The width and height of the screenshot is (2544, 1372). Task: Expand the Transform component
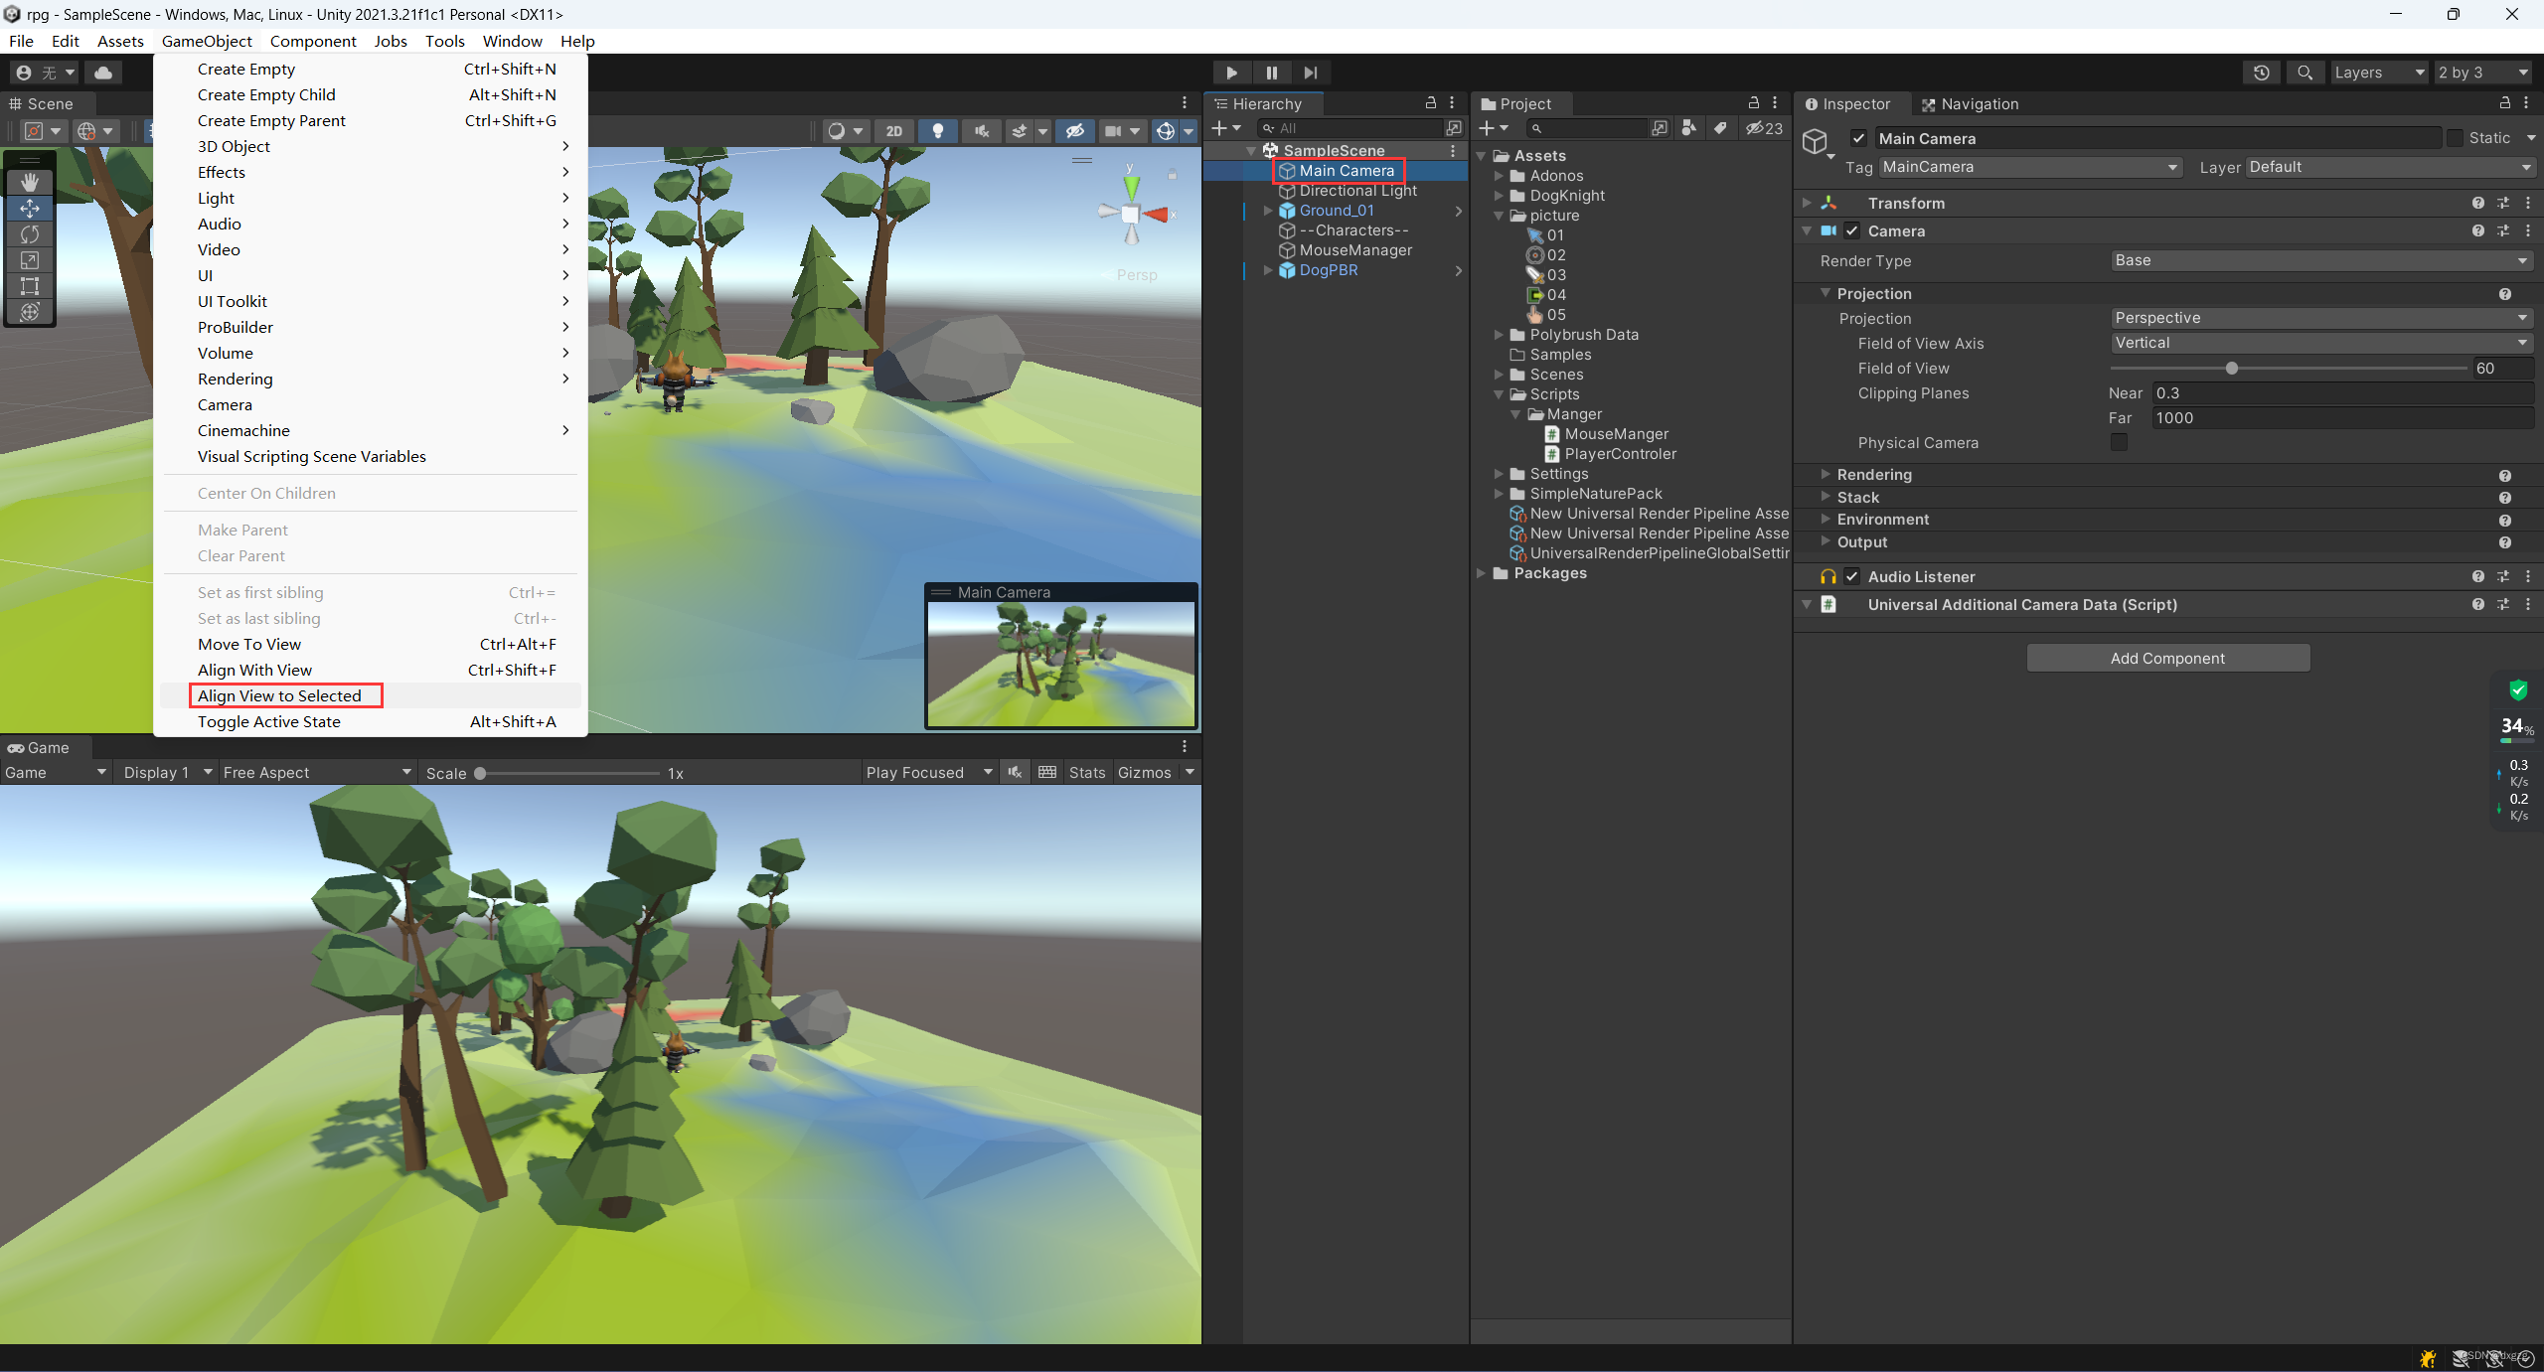click(1807, 203)
